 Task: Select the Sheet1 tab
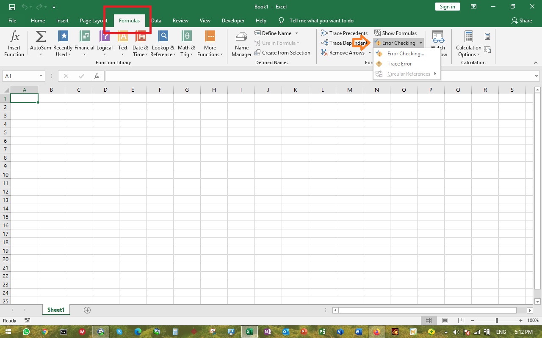(x=56, y=310)
